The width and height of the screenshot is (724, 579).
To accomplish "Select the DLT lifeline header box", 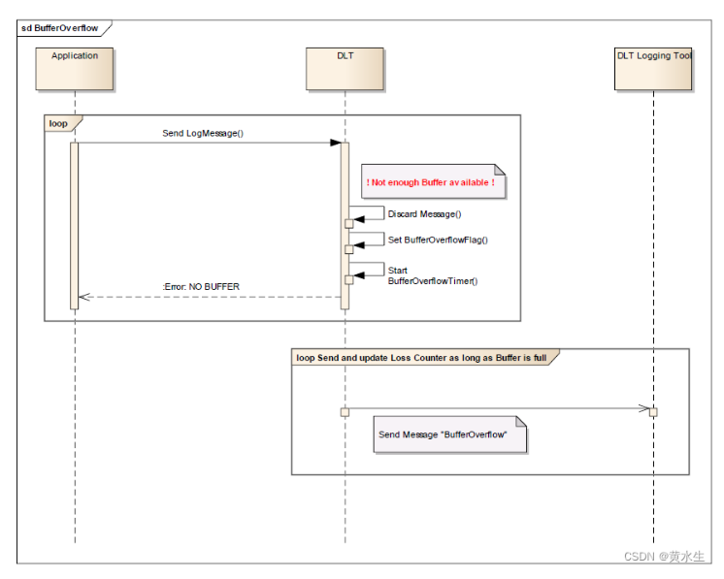I will click(x=345, y=67).
